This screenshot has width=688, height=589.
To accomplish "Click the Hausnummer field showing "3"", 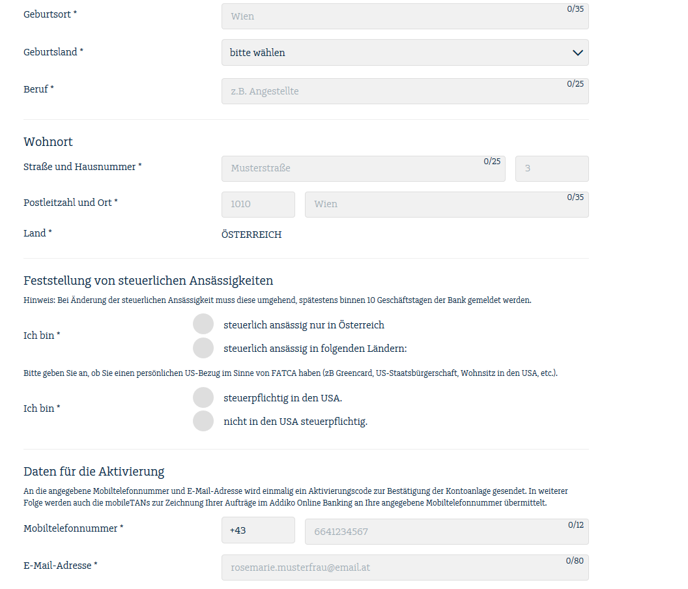I will click(x=552, y=169).
